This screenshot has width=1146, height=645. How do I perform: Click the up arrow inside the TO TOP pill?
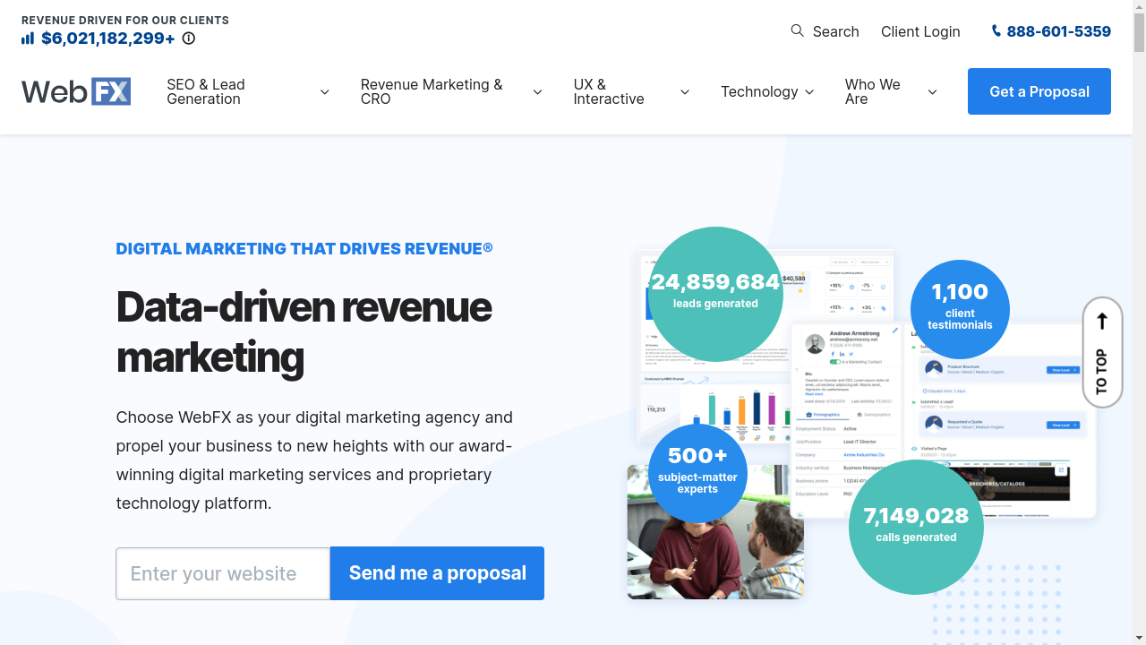[x=1102, y=321]
